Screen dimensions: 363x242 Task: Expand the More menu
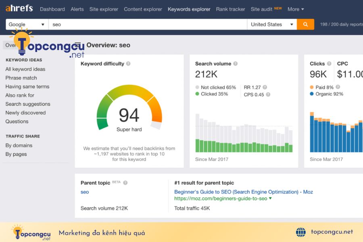[x=296, y=9]
